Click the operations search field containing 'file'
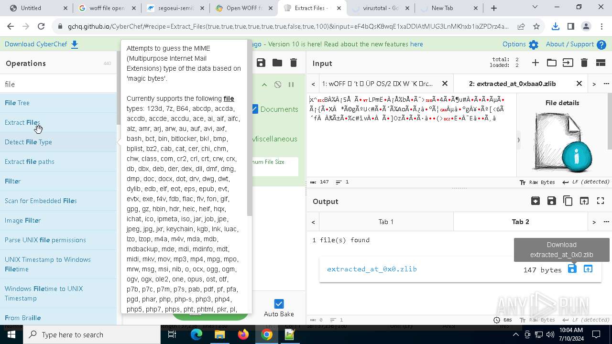Viewport: 612px width, 344px height. 58,84
